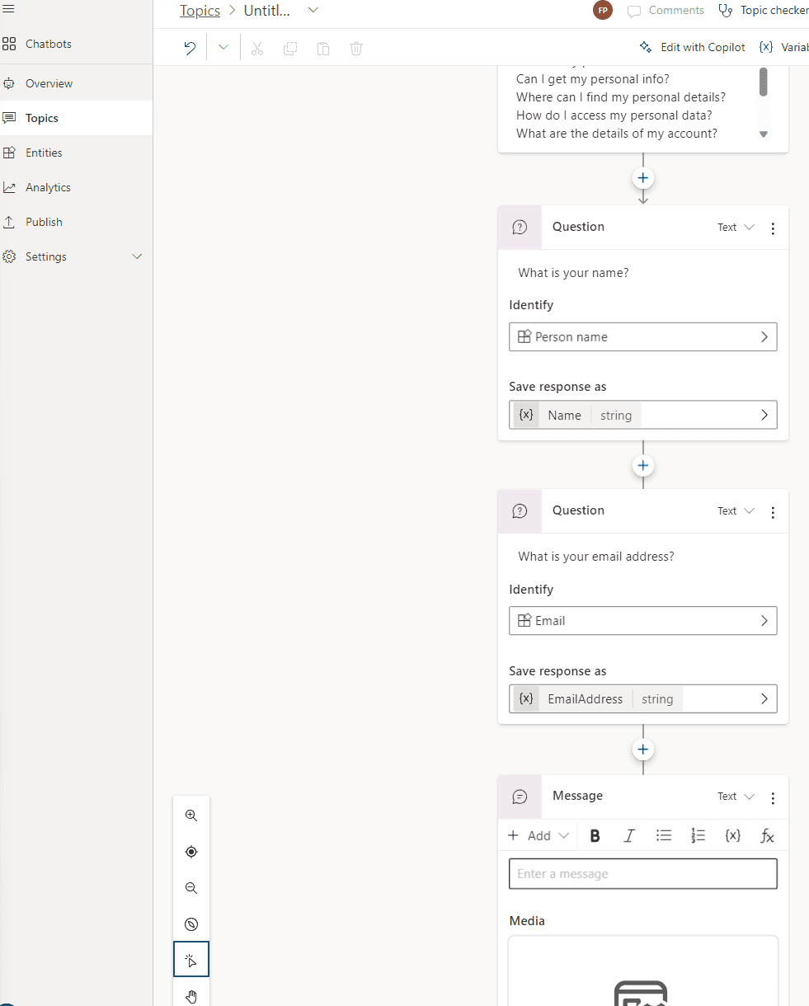
Task: Edit 'What is your email address?' text
Action: [596, 557]
